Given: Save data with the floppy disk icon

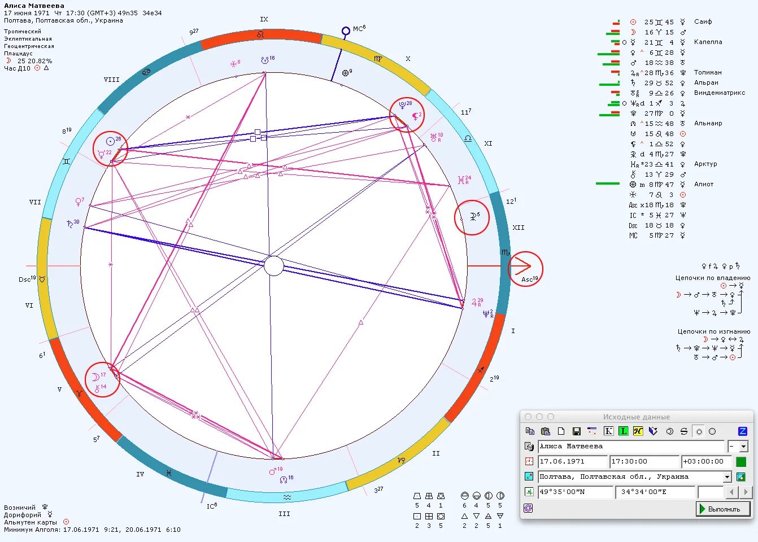Looking at the screenshot, I should coord(577,431).
